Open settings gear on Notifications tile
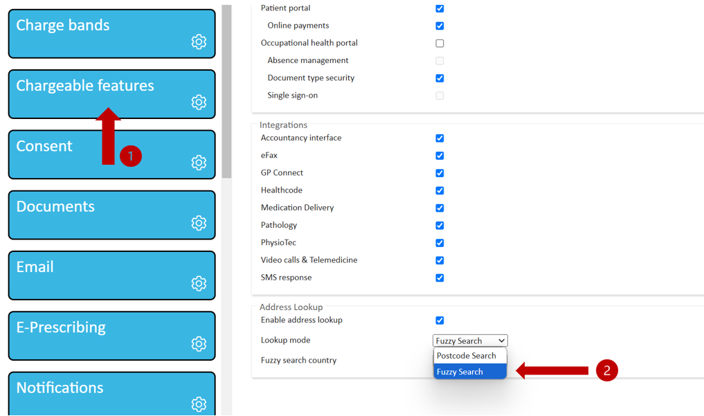Viewport: 704px width, 416px height. 199,404
